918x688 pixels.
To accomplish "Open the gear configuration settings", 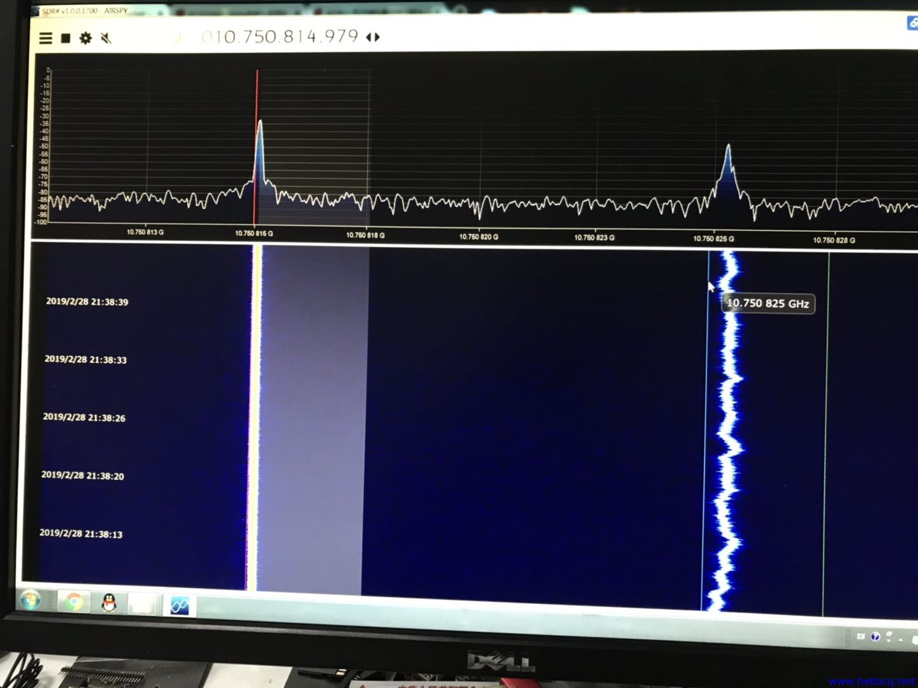I will (x=85, y=38).
